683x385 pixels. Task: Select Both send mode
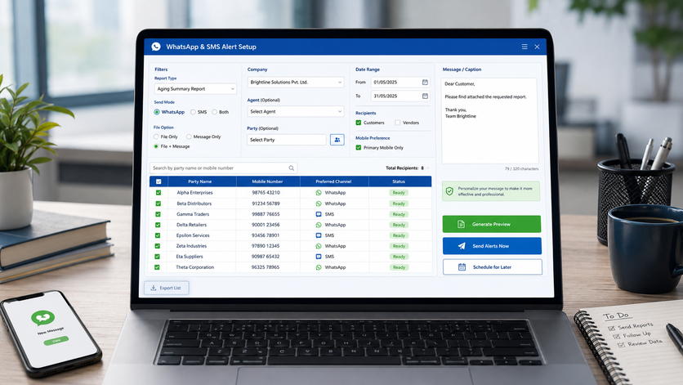214,112
